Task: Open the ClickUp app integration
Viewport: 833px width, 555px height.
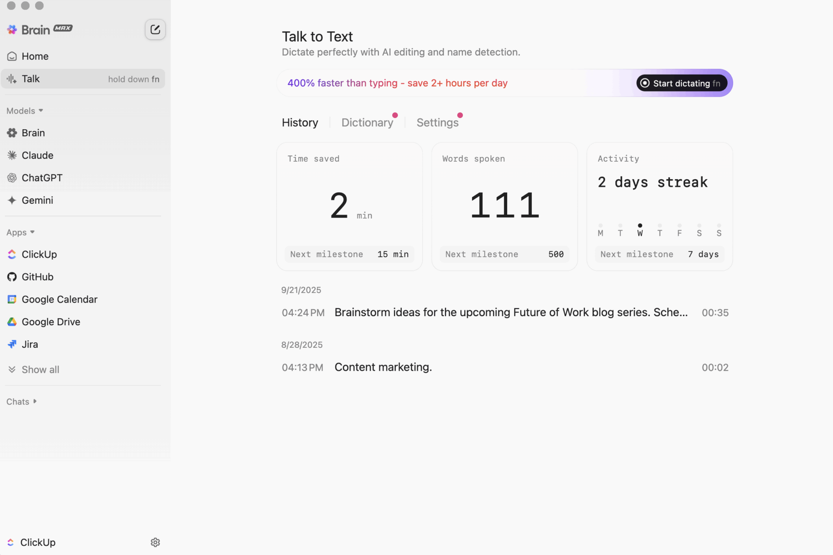Action: 39,255
